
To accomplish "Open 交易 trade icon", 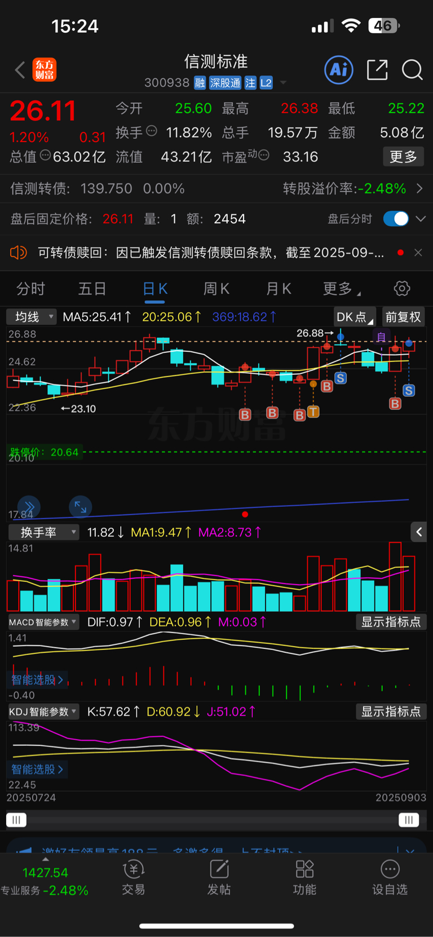I will pyautogui.click(x=134, y=878).
